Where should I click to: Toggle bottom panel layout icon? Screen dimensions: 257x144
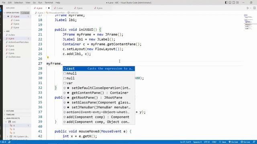pos(230,3)
